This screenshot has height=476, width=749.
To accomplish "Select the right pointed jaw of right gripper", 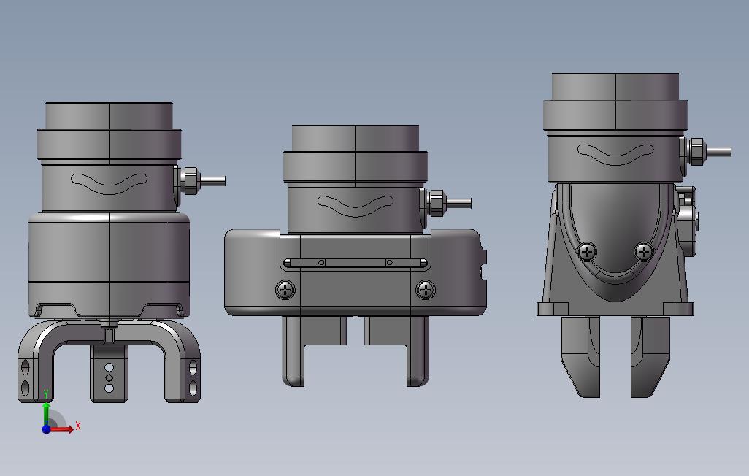I will point(650,356).
